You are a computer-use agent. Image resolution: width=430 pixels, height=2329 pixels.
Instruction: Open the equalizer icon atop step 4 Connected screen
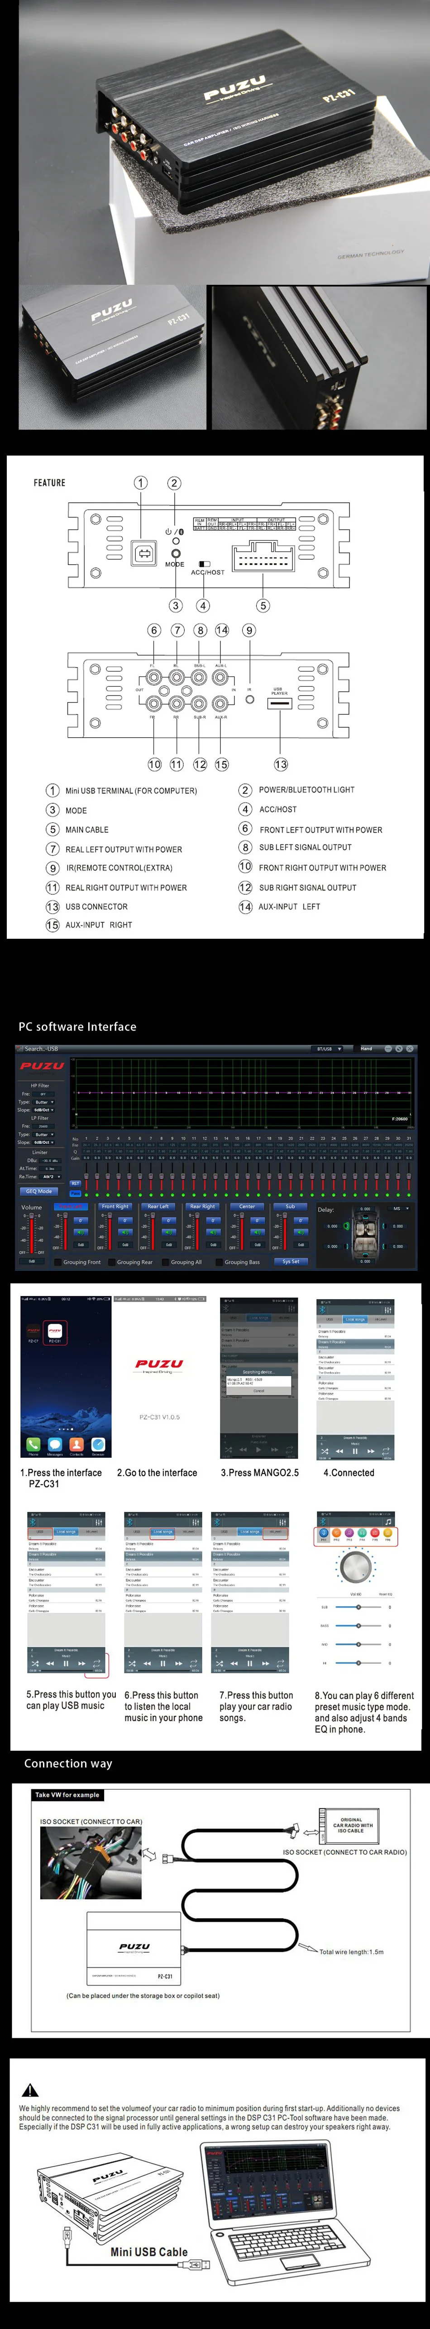pyautogui.click(x=388, y=1309)
